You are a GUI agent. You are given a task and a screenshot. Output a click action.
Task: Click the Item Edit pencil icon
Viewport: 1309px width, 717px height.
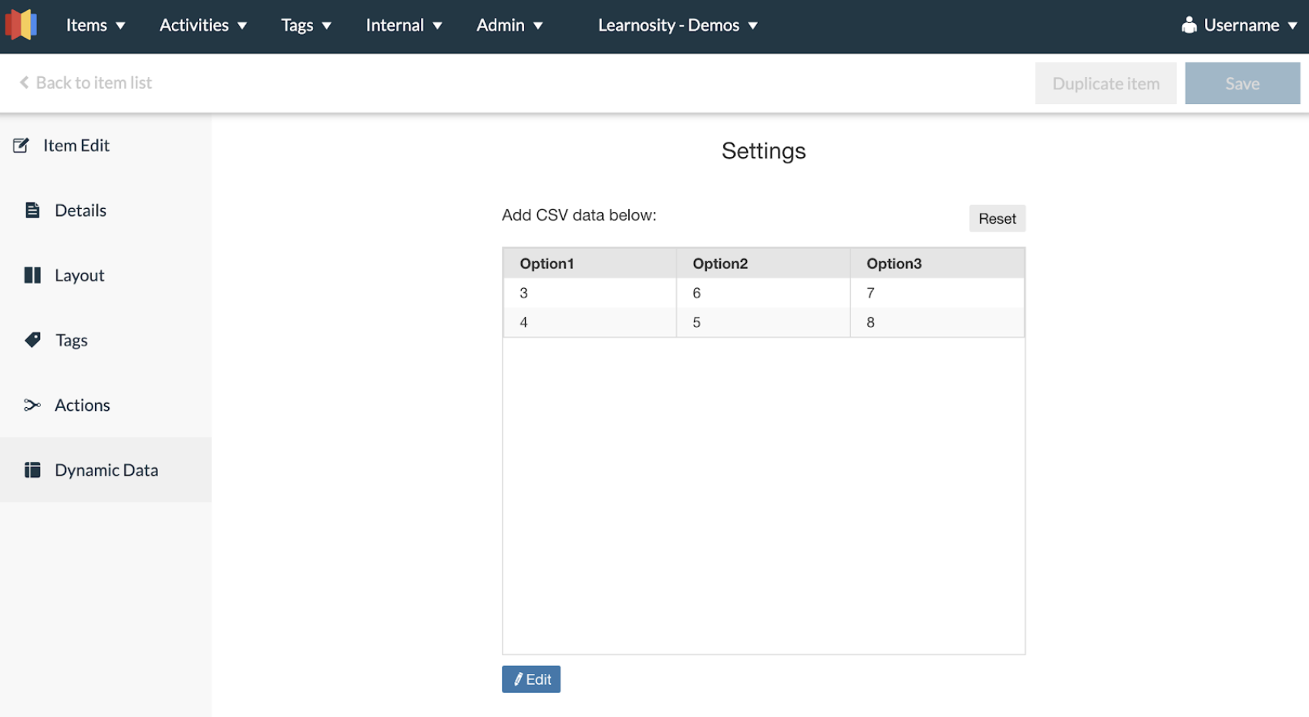(x=21, y=146)
